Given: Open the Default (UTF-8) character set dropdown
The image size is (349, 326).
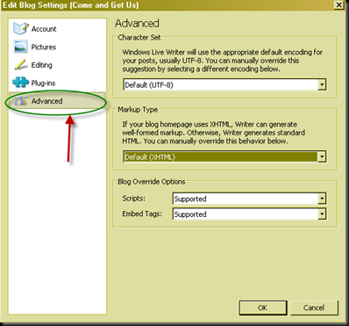Looking at the screenshot, I should 224,85.
